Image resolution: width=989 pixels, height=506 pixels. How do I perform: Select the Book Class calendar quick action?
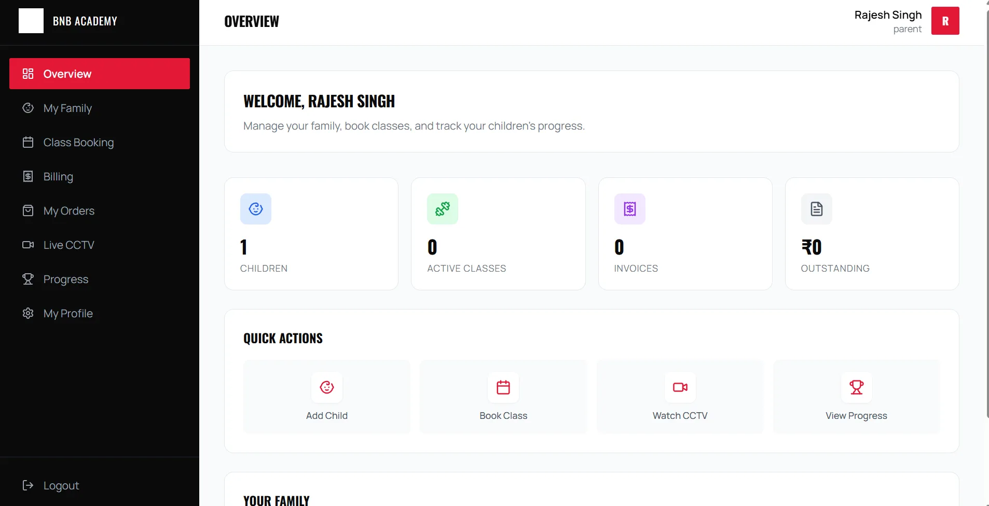[x=503, y=387]
